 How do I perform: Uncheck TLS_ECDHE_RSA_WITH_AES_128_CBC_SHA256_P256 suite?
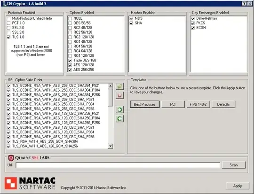pos(8,123)
